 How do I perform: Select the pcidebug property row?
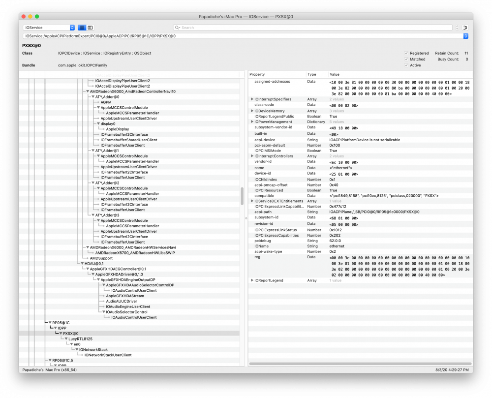coord(361,241)
